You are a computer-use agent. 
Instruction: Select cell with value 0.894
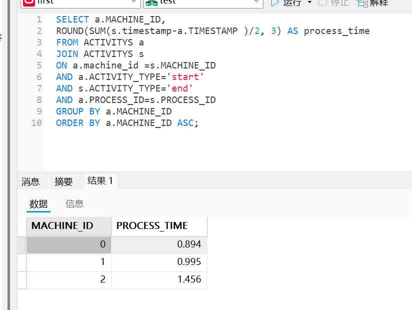159,244
